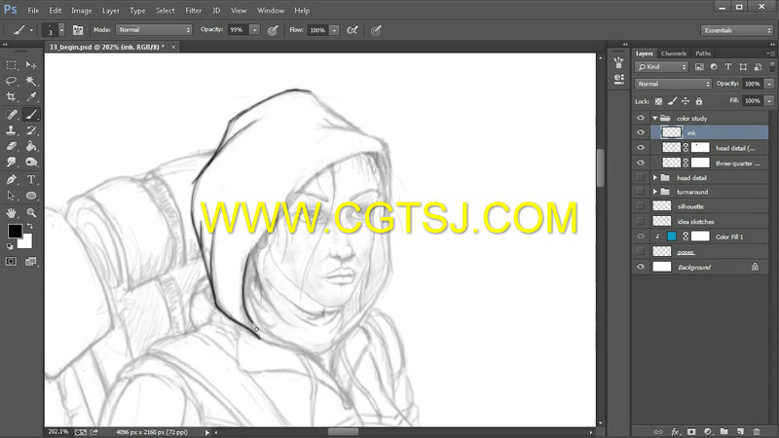Open the layer blend mode dropdown
779x438 pixels.
coord(673,84)
